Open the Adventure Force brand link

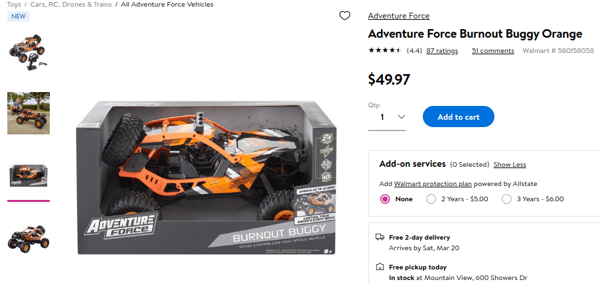(x=399, y=16)
